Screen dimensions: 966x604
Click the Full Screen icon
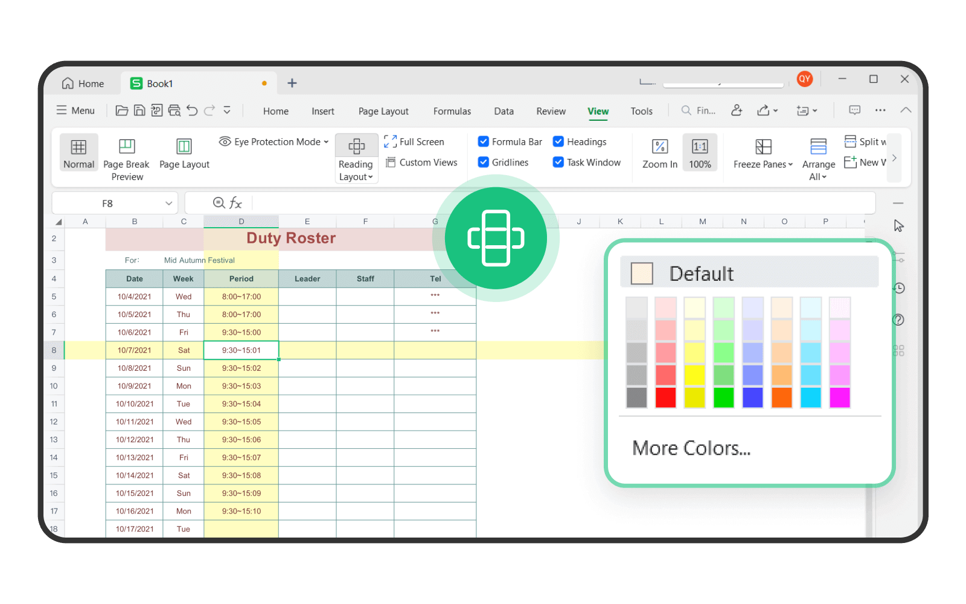click(390, 142)
